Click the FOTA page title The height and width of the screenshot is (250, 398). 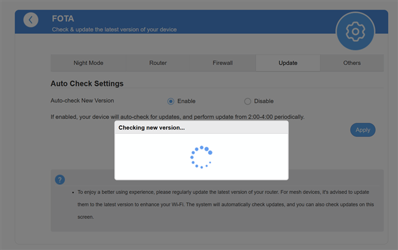tap(63, 18)
